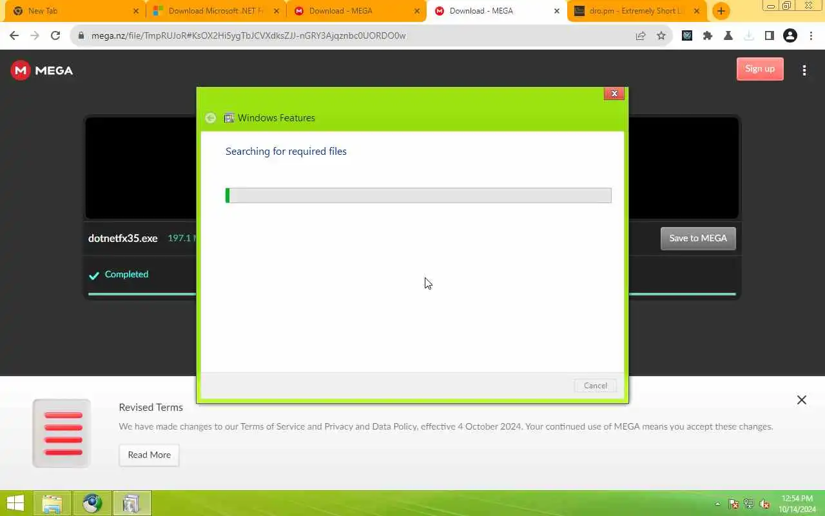The image size is (825, 516).
Task: Click the Save to MEGA button
Action: click(x=698, y=238)
